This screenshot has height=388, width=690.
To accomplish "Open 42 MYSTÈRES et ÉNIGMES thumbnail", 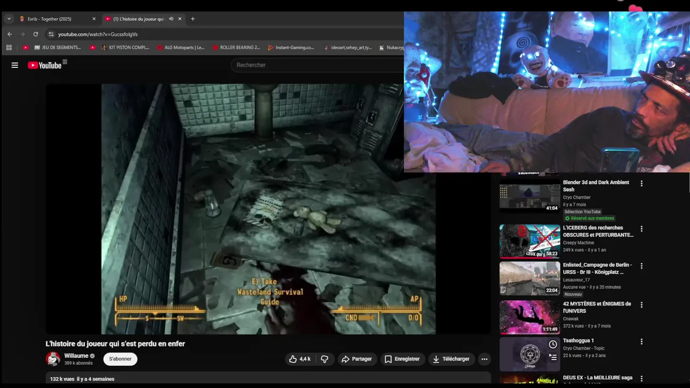I will [530, 317].
